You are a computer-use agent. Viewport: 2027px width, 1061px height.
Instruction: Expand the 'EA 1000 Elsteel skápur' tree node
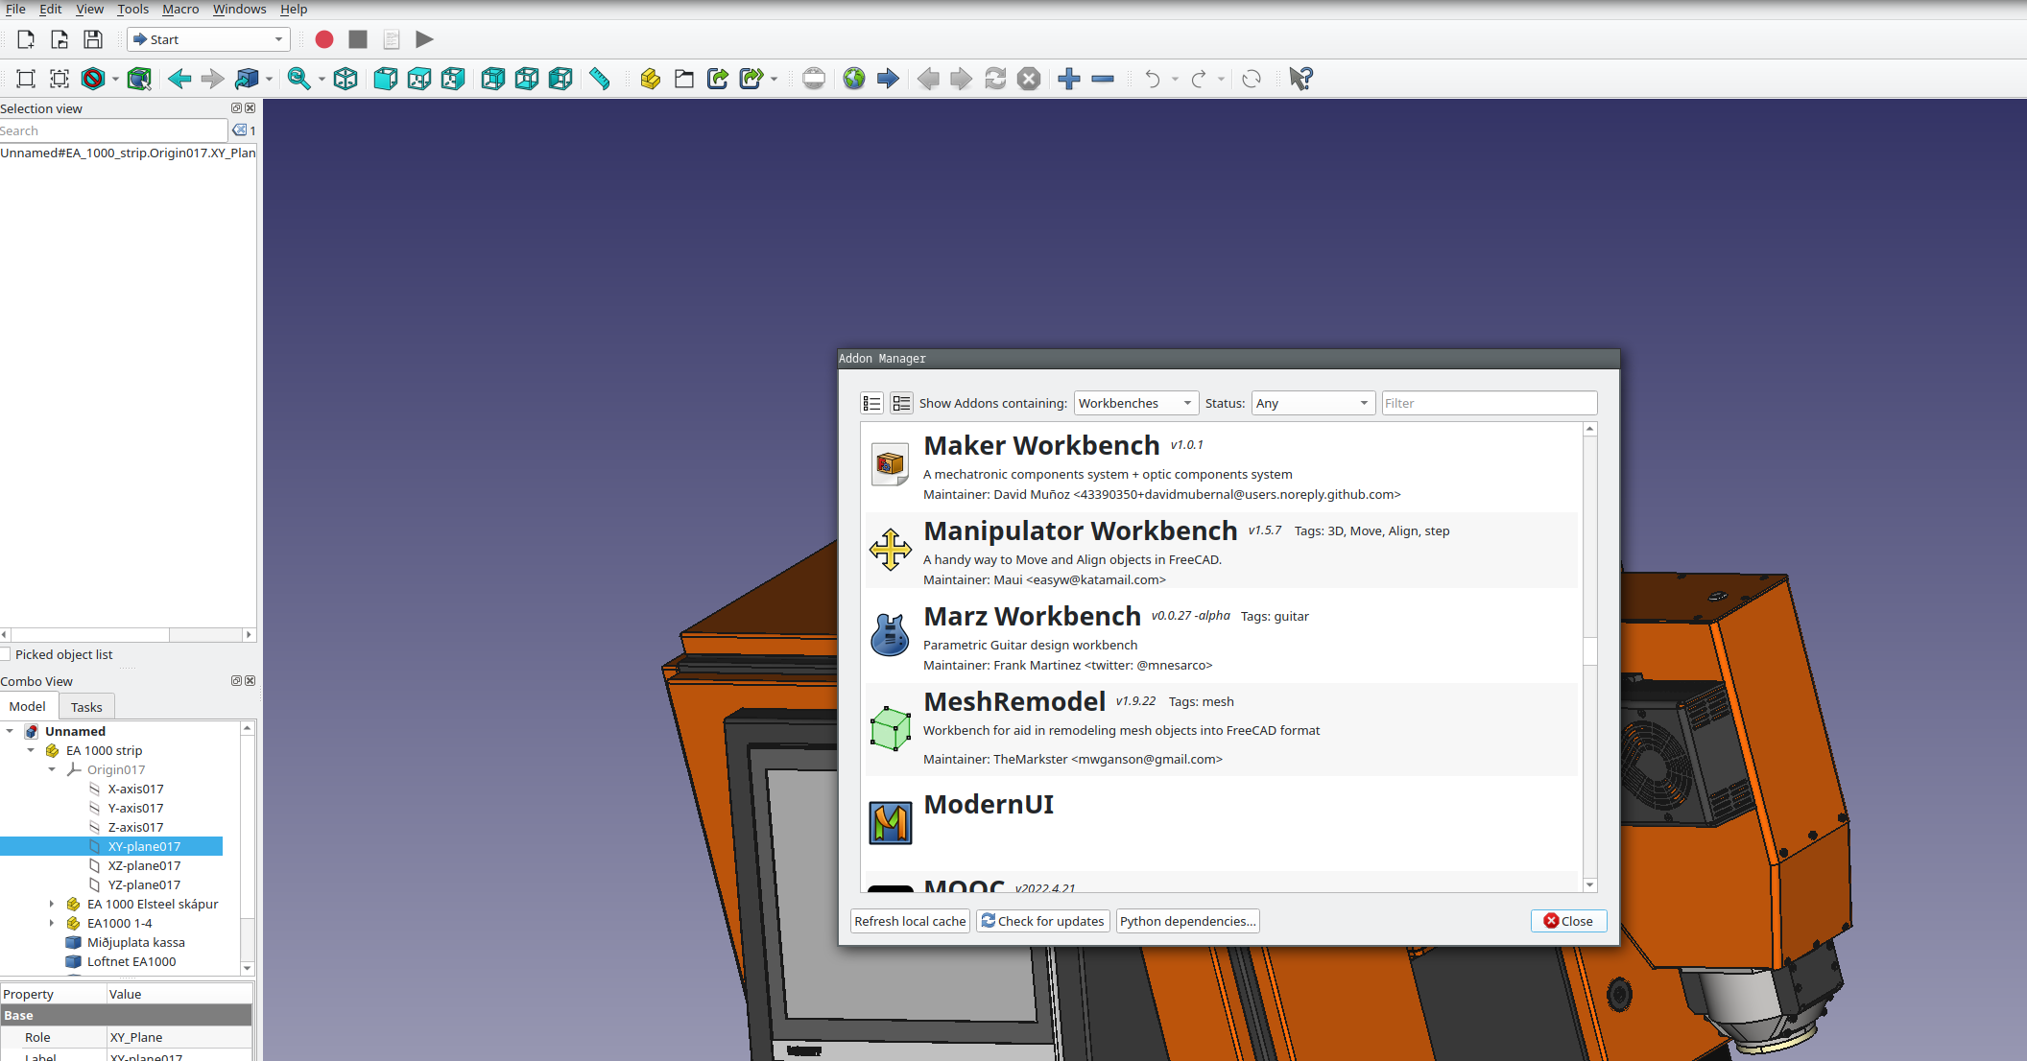point(52,904)
